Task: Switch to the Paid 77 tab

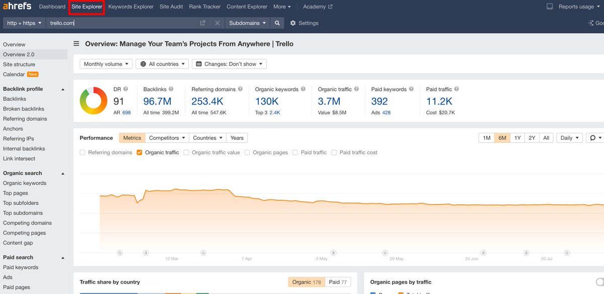Action: tap(339, 282)
